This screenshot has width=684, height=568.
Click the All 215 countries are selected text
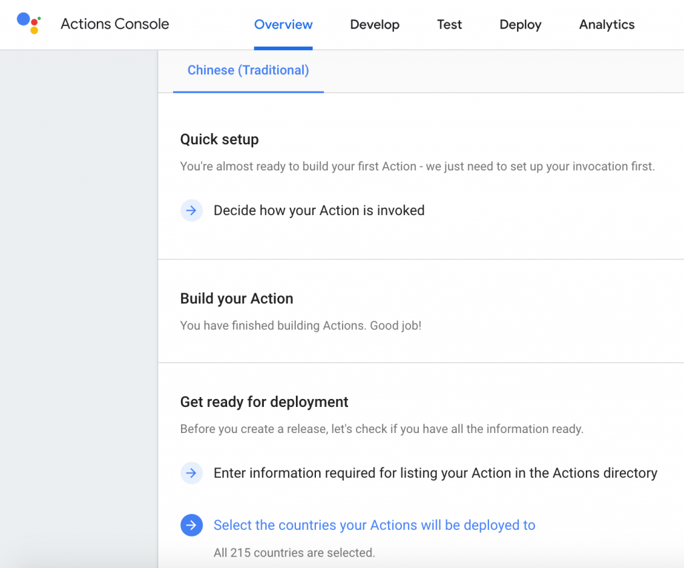pyautogui.click(x=294, y=553)
